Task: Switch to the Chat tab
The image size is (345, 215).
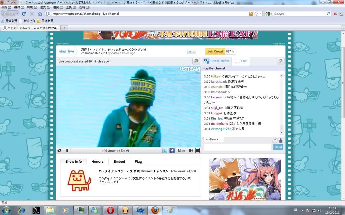Action: (x=241, y=61)
